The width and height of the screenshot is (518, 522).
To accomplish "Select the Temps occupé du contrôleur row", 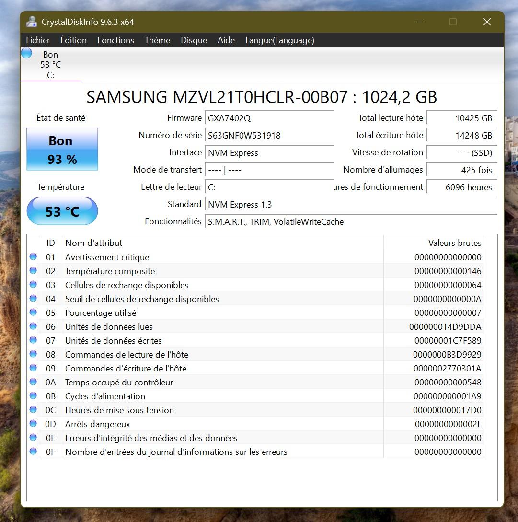I will (x=255, y=382).
